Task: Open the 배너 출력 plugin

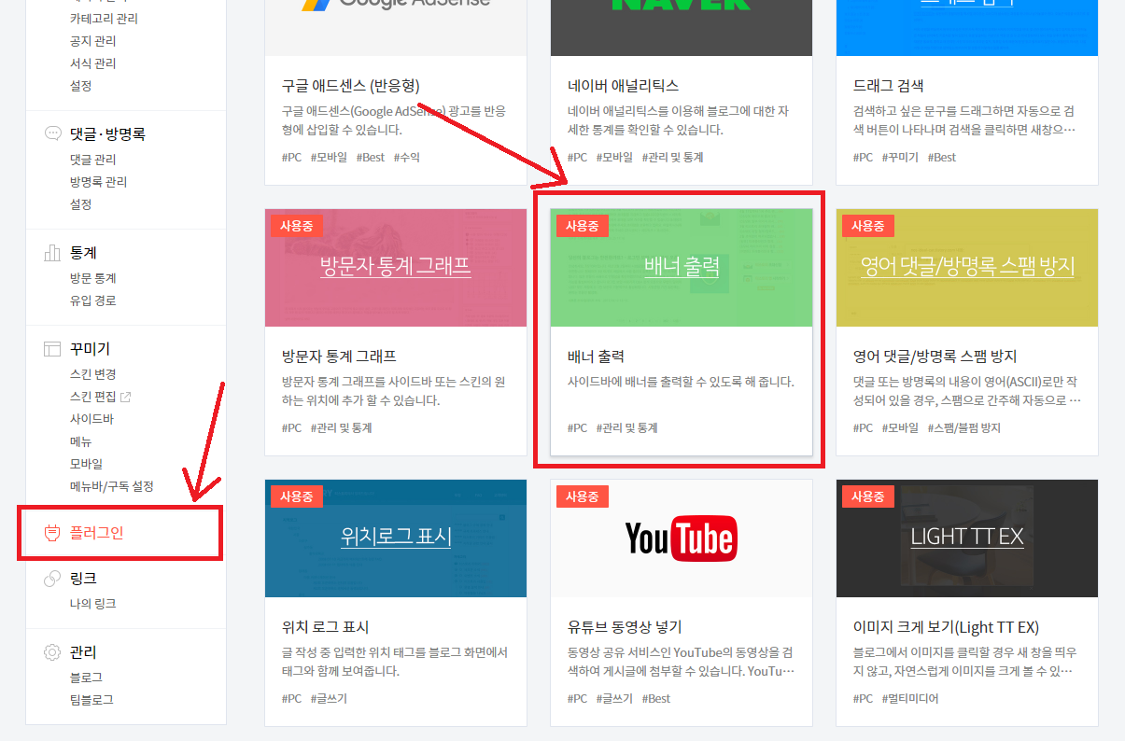Action: click(x=681, y=268)
